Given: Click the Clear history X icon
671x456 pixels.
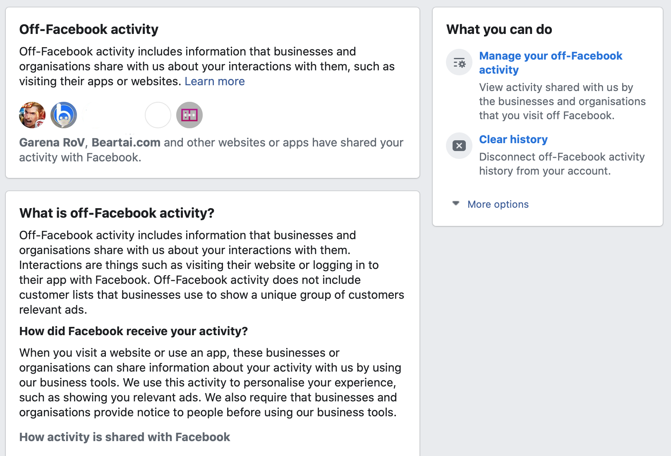Looking at the screenshot, I should tap(459, 146).
